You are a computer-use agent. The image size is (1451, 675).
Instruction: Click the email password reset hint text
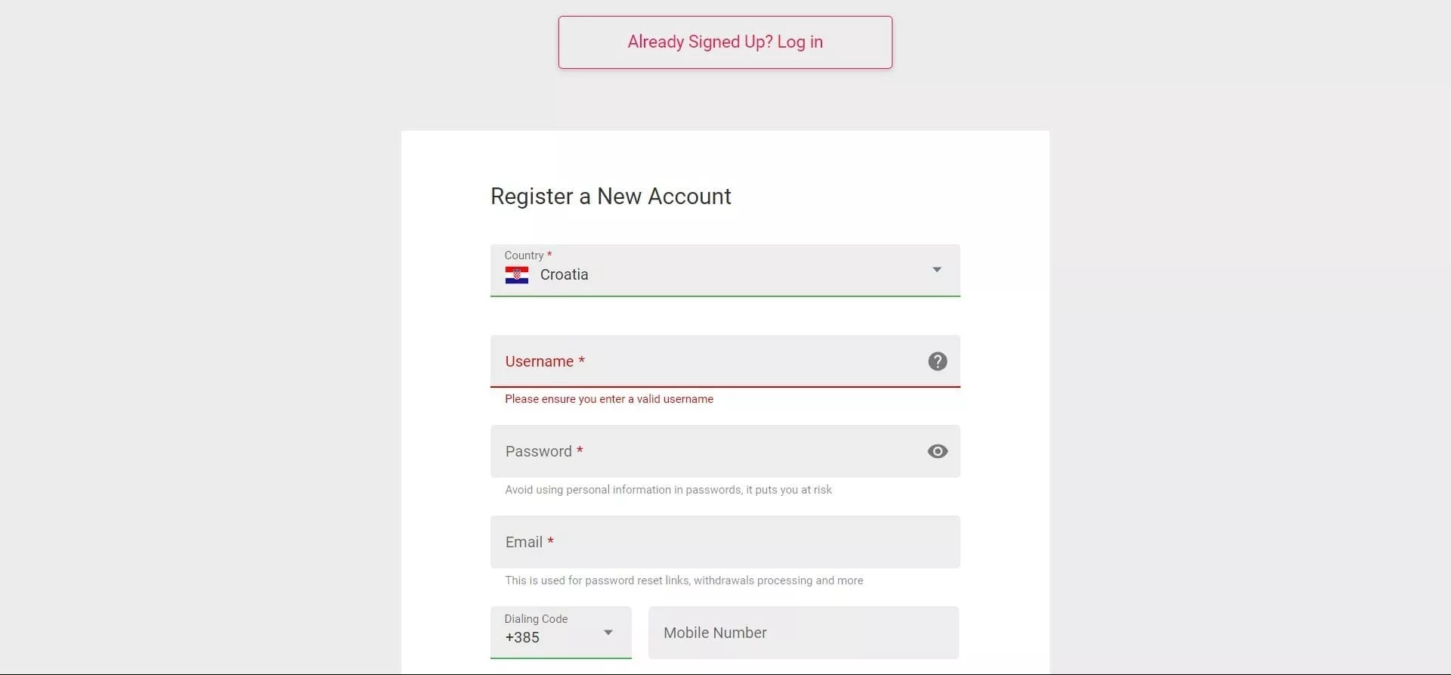point(683,581)
